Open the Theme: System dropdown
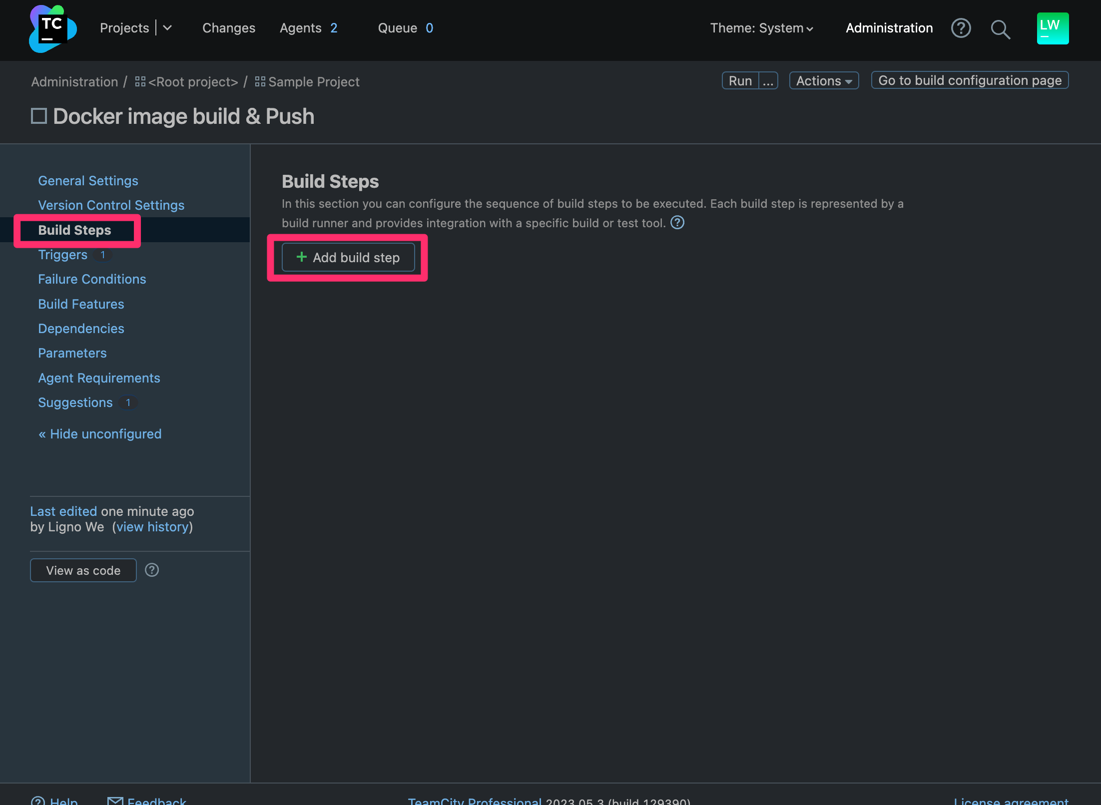The width and height of the screenshot is (1101, 805). (x=761, y=28)
